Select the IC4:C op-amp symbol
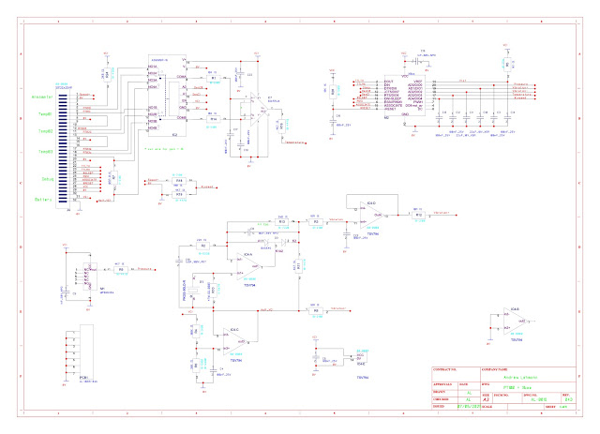This screenshot has width=600, height=434. point(235,341)
